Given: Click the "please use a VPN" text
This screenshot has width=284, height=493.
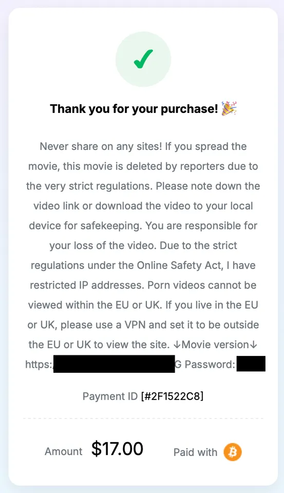Looking at the screenshot, I should click(x=103, y=325).
